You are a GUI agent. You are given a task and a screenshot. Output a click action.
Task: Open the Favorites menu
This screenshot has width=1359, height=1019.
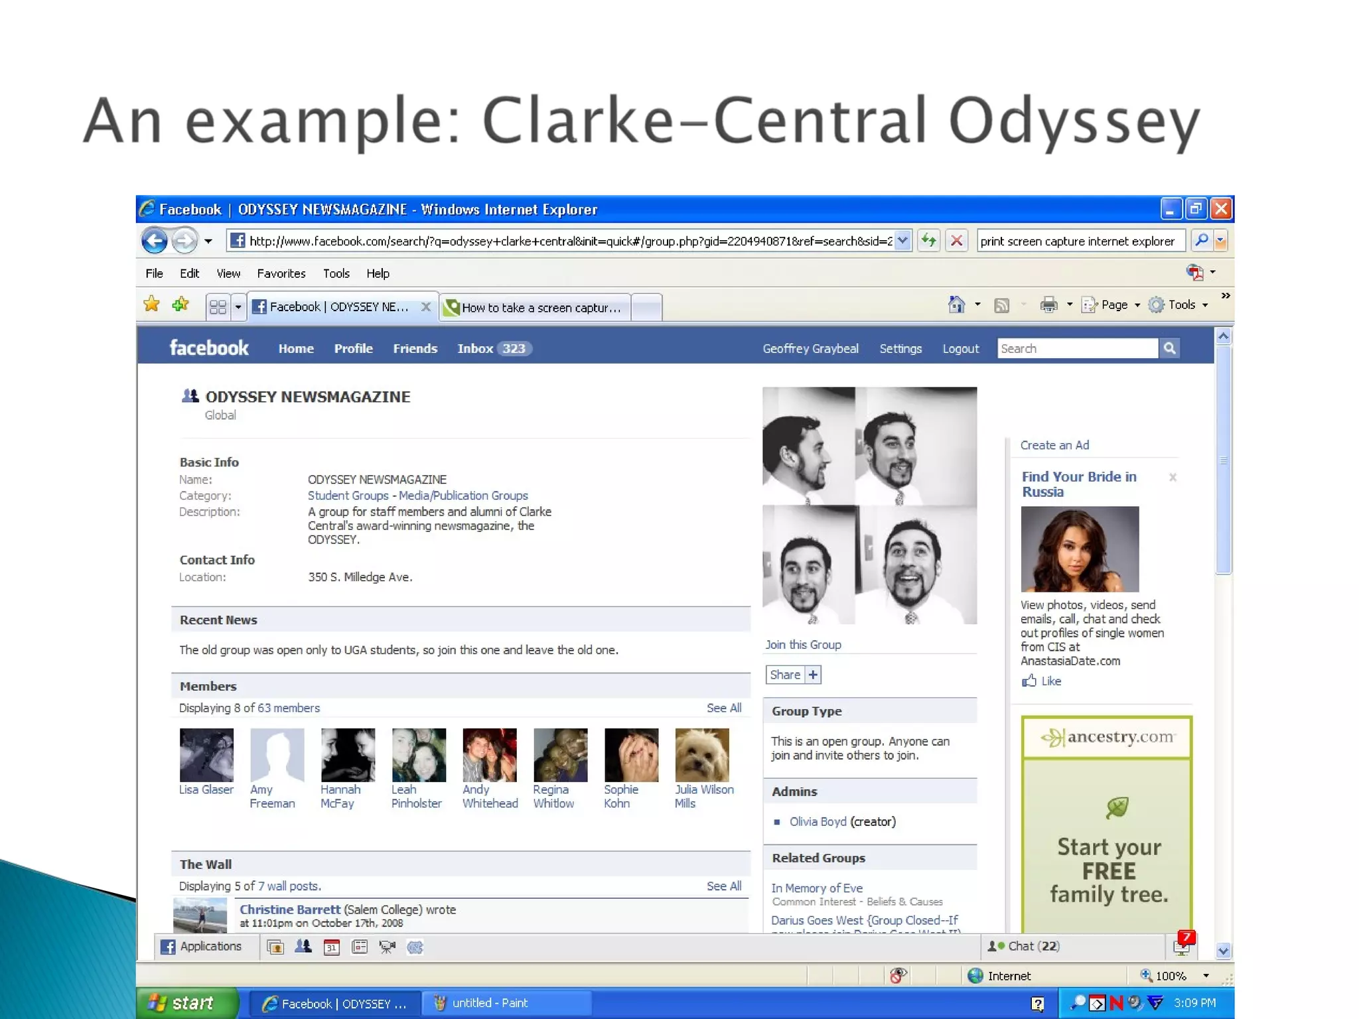[281, 273]
